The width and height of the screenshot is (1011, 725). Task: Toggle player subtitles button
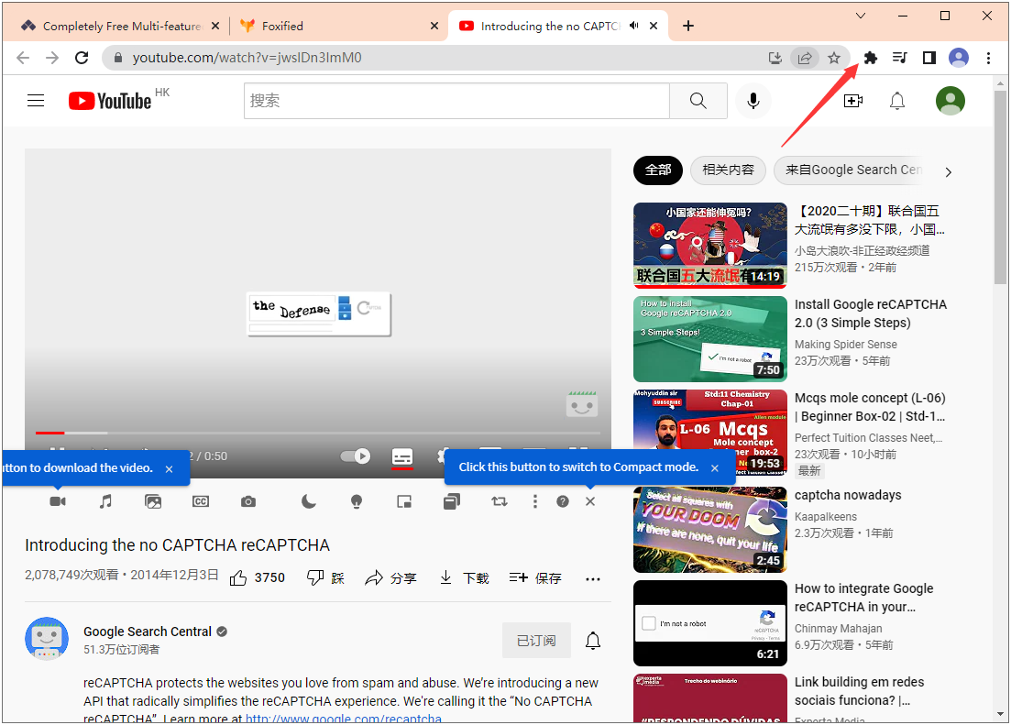[402, 456]
